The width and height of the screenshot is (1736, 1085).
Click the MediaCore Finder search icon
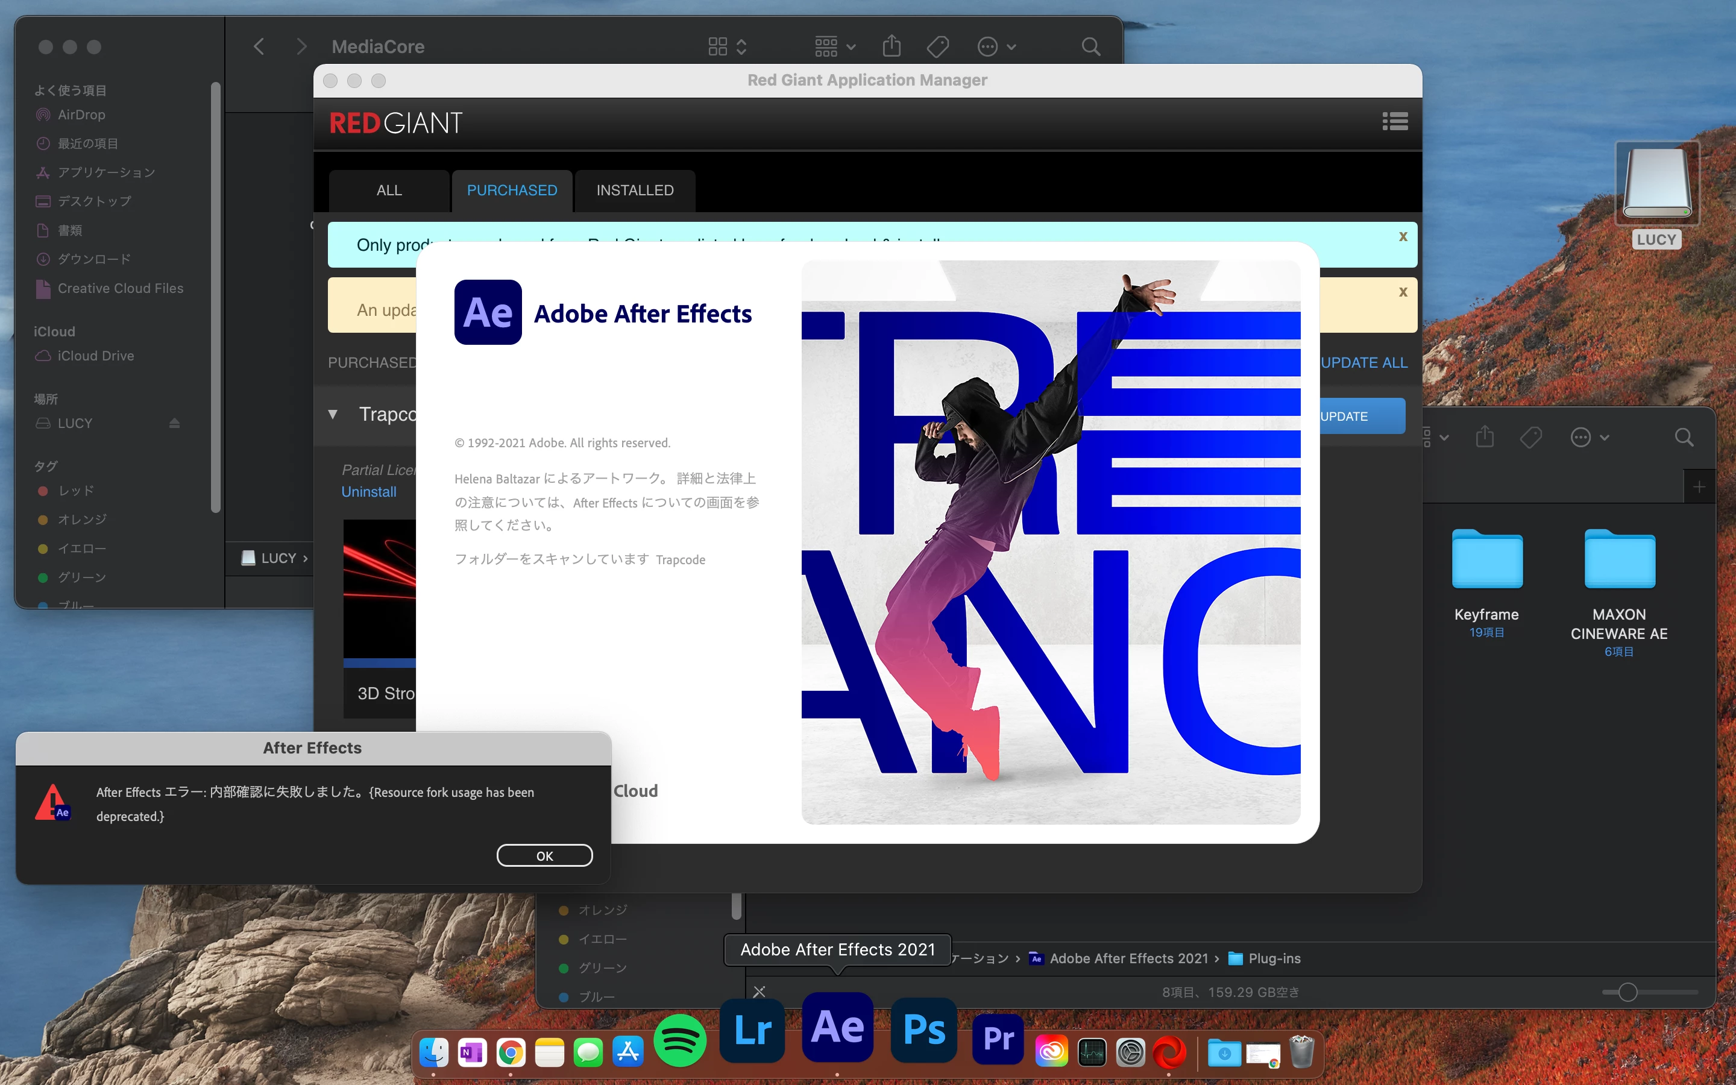tap(1090, 48)
